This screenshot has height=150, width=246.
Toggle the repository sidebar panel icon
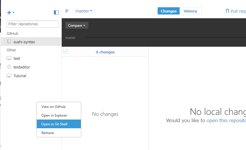coord(56,12)
